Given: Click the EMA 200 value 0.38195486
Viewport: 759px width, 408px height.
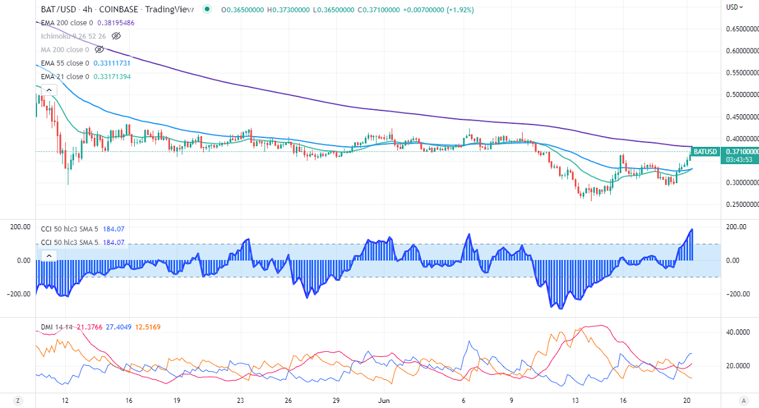Looking at the screenshot, I should tap(116, 23).
